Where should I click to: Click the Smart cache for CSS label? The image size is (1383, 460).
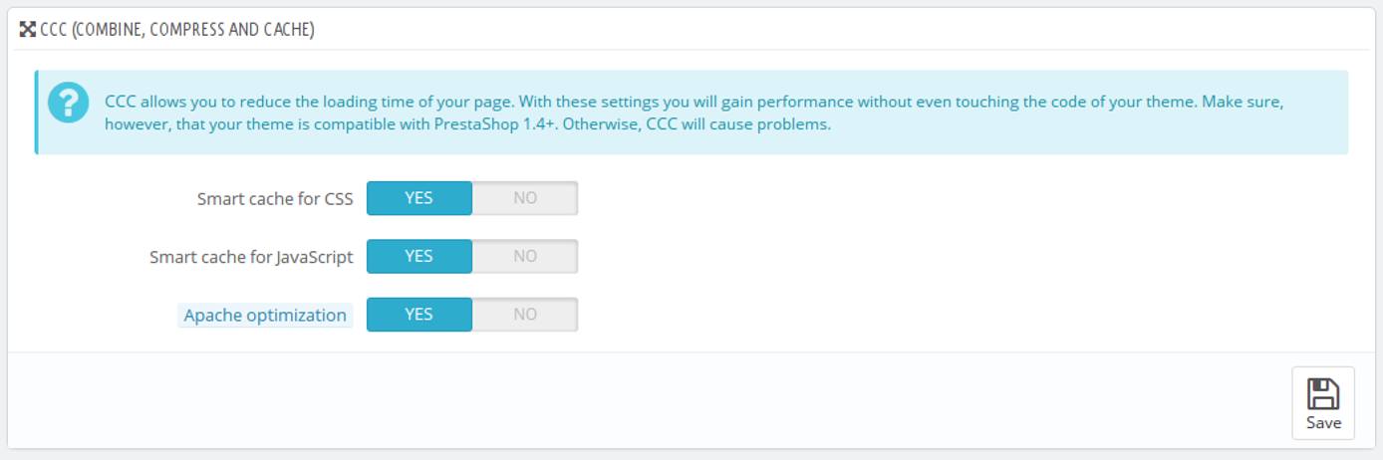click(x=275, y=199)
